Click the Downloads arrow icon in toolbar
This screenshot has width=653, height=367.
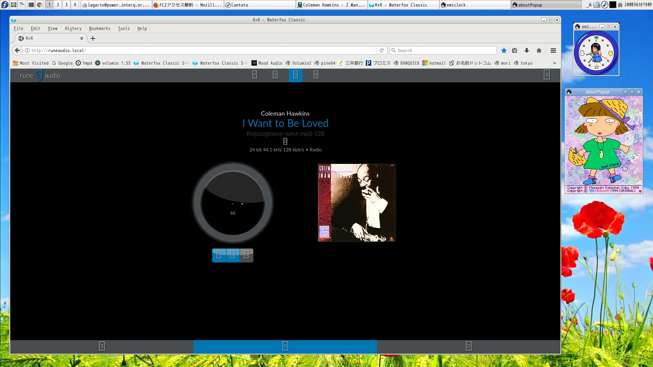coord(526,50)
